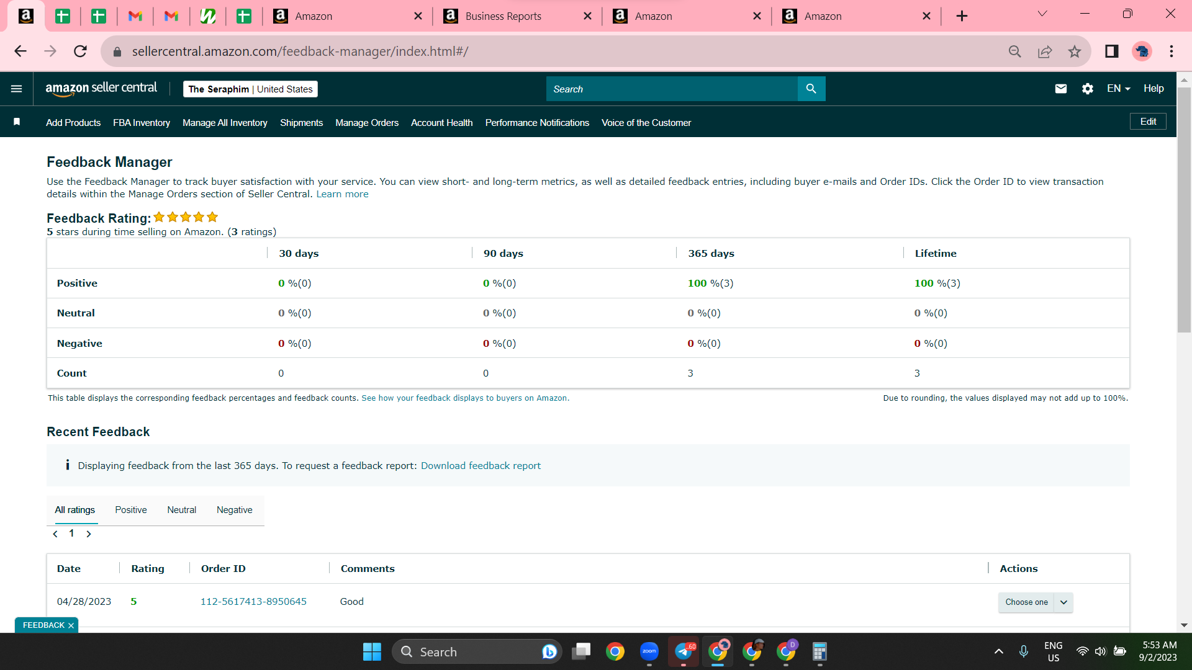The height and width of the screenshot is (670, 1192).
Task: Expand the tab search chevron
Action: coord(1042,14)
